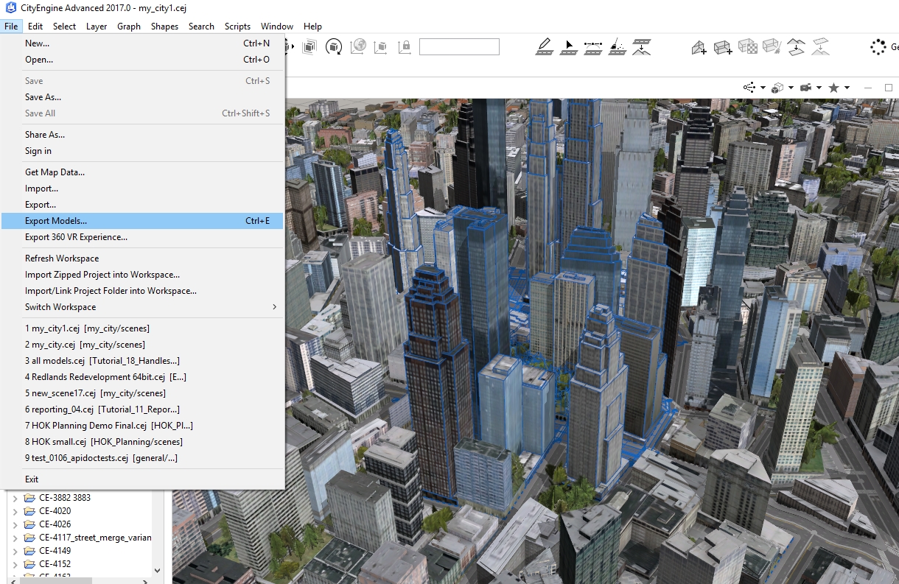Open recent file 4 Redlands Redevelopment 64bit.cej
This screenshot has height=584, width=899.
click(105, 377)
